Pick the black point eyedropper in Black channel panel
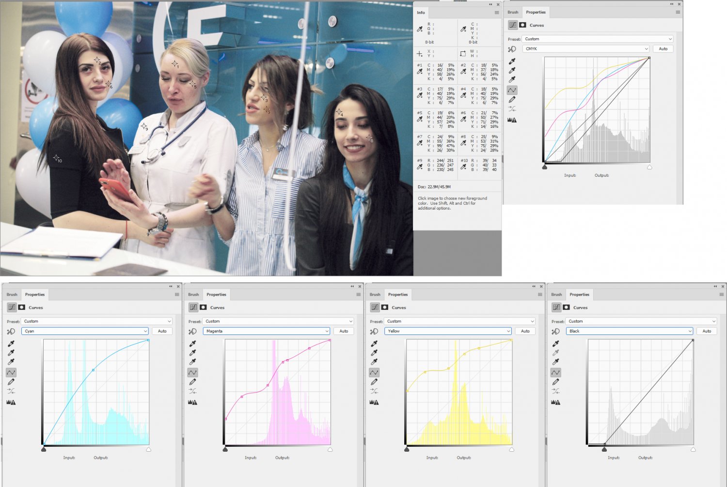The height and width of the screenshot is (487, 727). pyautogui.click(x=556, y=344)
